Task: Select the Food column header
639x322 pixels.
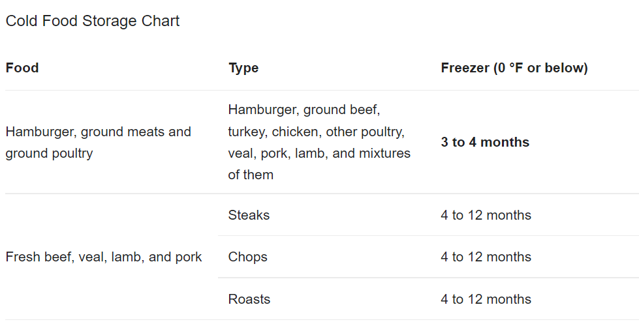Action: 22,68
